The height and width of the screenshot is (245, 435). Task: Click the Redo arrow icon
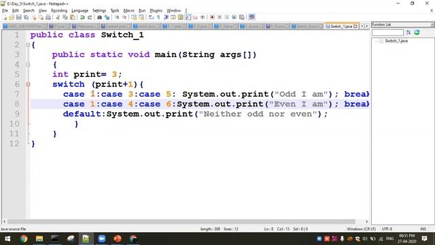(x=90, y=17)
